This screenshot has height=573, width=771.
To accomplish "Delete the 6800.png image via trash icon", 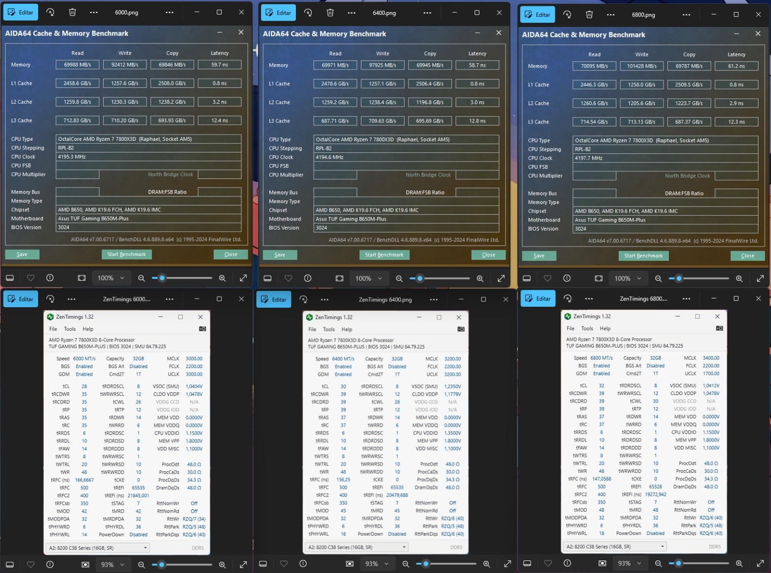I will coord(589,15).
